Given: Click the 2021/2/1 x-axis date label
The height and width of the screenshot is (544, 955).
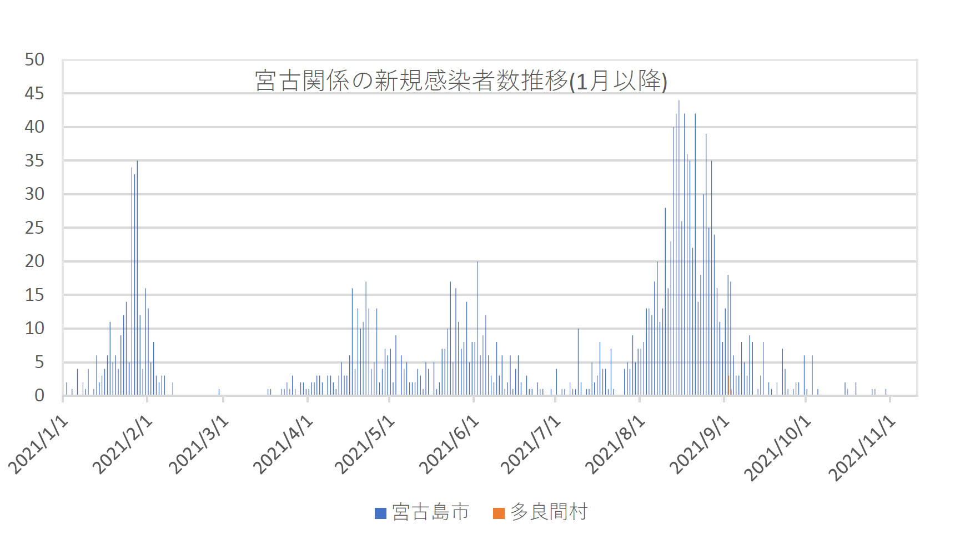Looking at the screenshot, I should pyautogui.click(x=123, y=444).
